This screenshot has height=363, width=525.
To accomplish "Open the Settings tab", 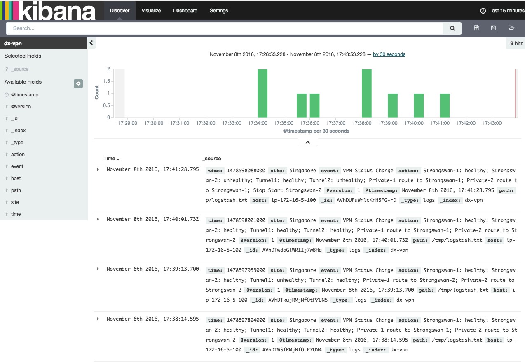I will click(219, 11).
